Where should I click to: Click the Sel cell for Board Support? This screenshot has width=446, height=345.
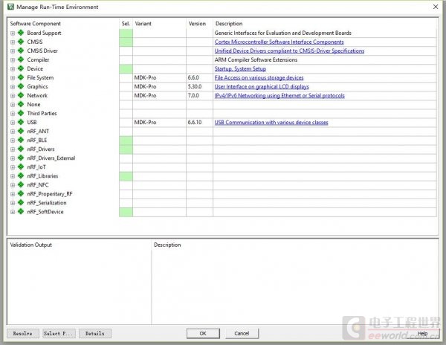tap(126, 33)
